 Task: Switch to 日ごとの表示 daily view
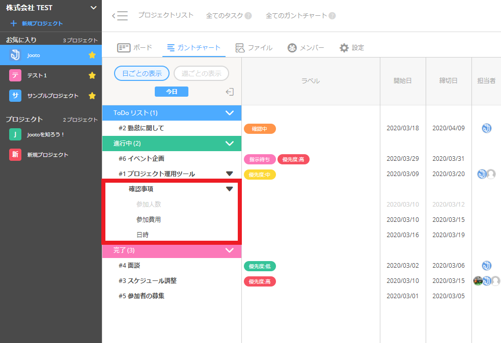click(x=142, y=73)
